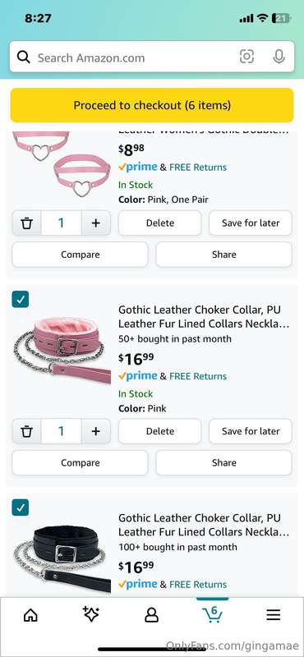Image resolution: width=304 pixels, height=657 pixels.
Task: Tap the camera lens search icon
Action: pos(246,57)
